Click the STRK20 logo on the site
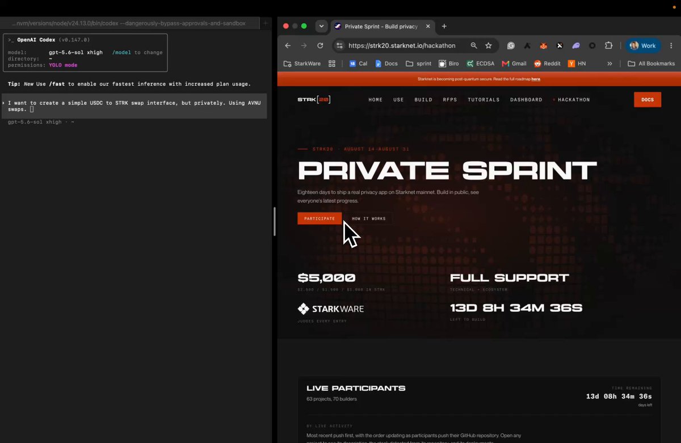Screen dimensions: 681x443 tap(314, 100)
